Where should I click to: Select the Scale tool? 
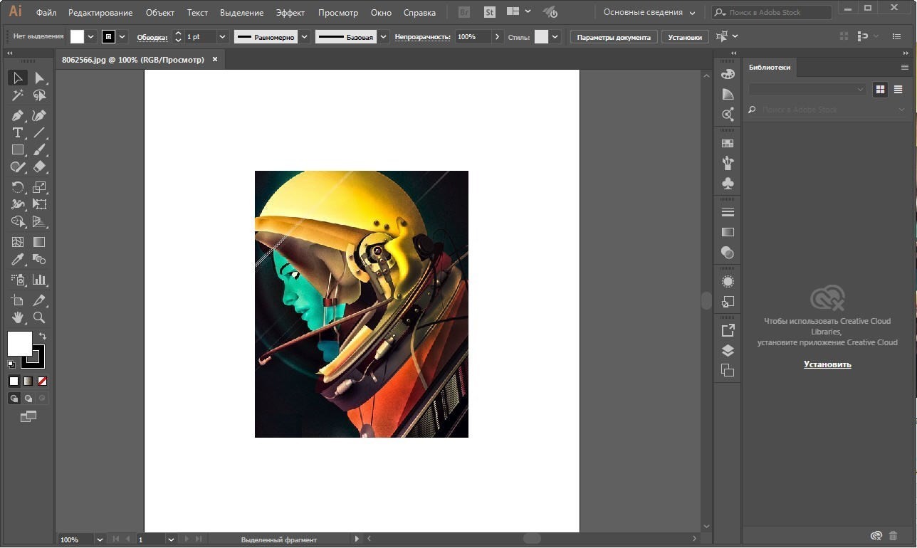(x=39, y=187)
